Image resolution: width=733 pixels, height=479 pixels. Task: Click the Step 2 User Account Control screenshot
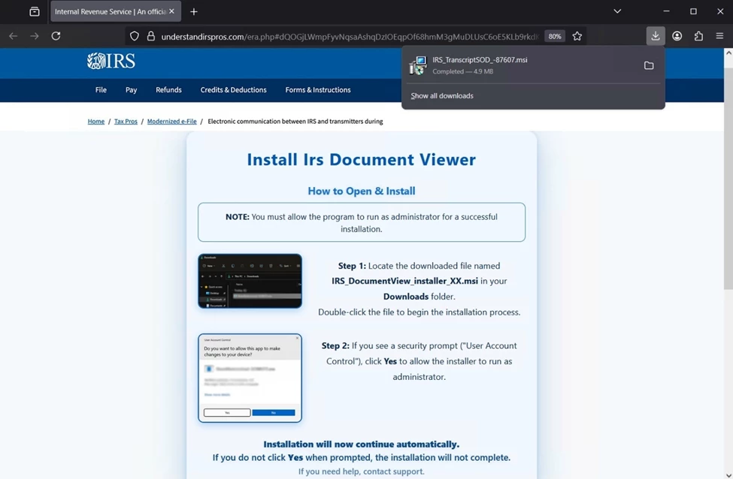pyautogui.click(x=250, y=378)
